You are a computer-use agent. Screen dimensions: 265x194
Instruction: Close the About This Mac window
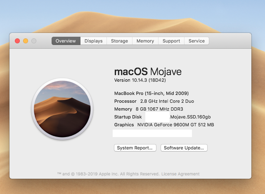coord(17,41)
